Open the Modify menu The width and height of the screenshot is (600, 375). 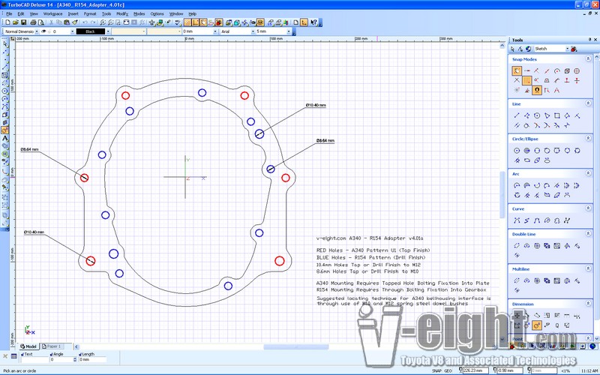click(x=122, y=13)
